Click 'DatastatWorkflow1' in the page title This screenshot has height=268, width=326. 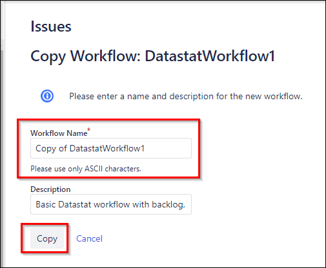coord(210,56)
